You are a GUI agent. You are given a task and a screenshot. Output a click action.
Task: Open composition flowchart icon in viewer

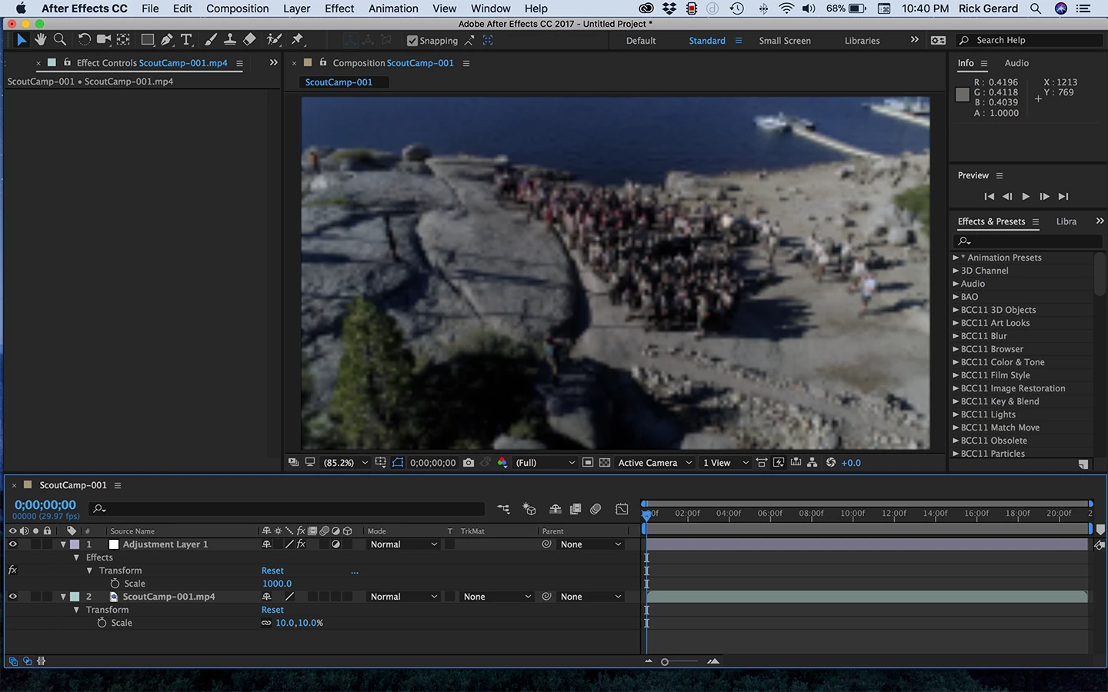813,463
